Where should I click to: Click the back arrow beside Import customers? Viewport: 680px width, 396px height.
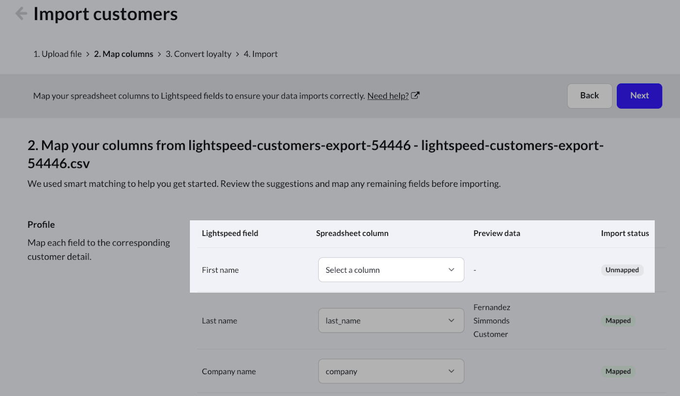[21, 14]
